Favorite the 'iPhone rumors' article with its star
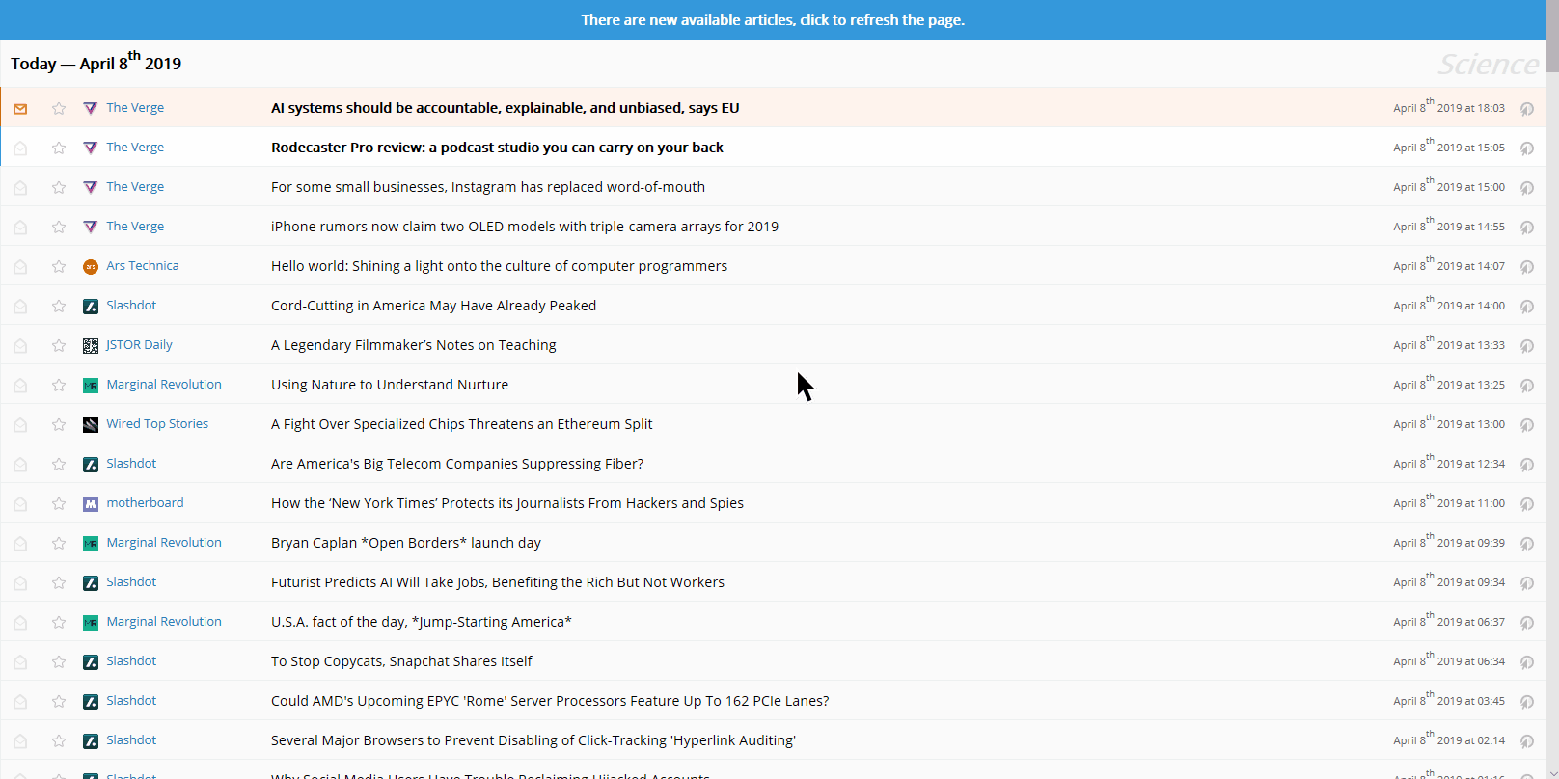The image size is (1559, 779). [59, 227]
